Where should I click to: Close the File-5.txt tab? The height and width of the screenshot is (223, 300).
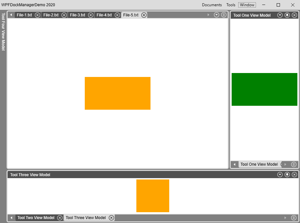(x=144, y=15)
